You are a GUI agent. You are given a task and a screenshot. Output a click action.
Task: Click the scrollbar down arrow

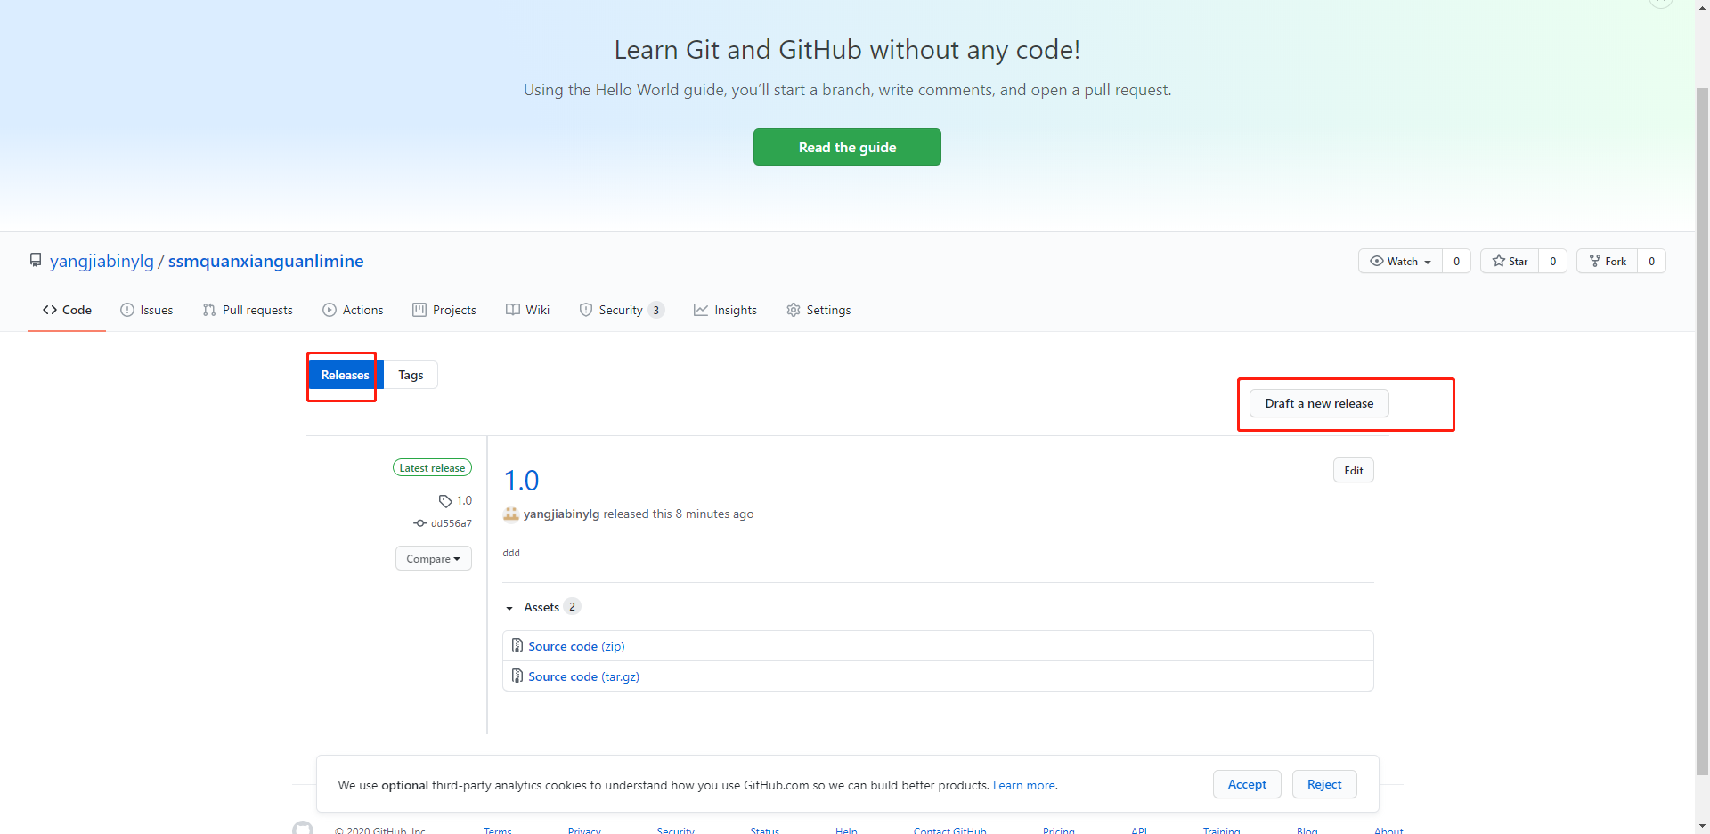pyautogui.click(x=1702, y=826)
